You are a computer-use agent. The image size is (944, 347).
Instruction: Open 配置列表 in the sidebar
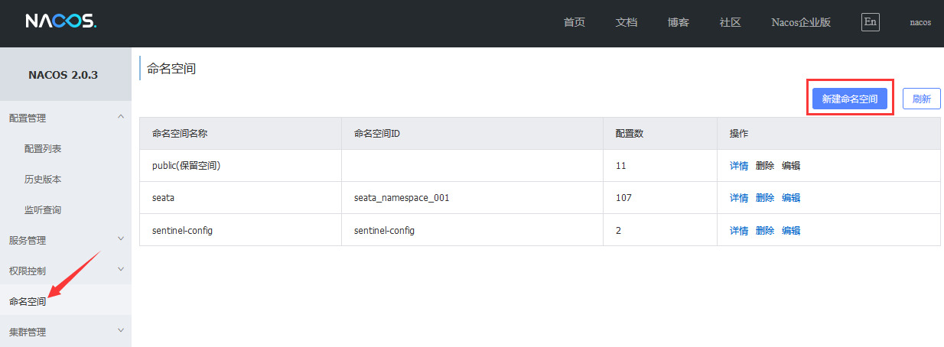[43, 148]
